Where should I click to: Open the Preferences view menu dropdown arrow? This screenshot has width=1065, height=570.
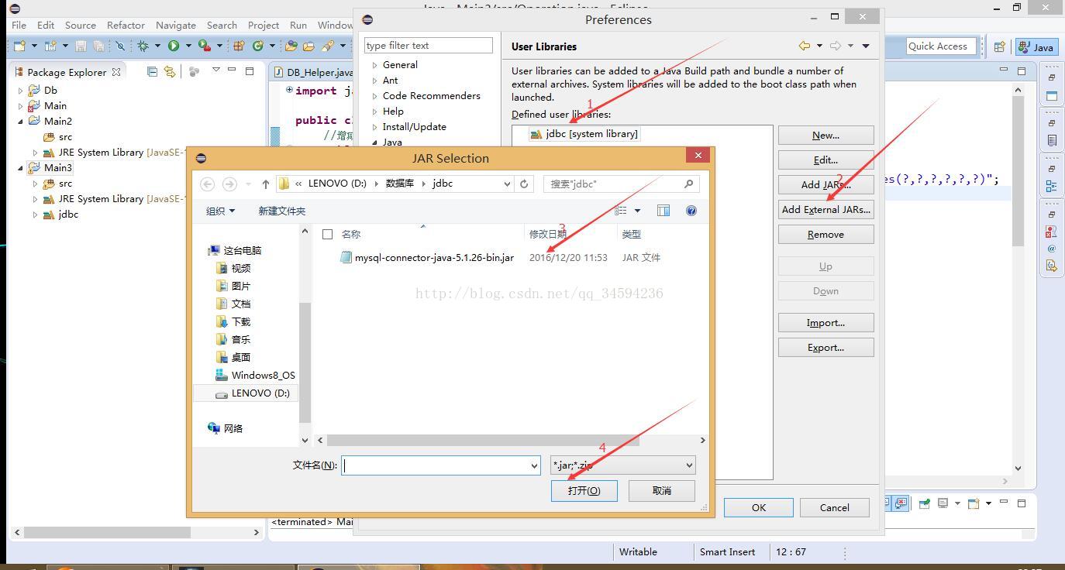click(866, 46)
